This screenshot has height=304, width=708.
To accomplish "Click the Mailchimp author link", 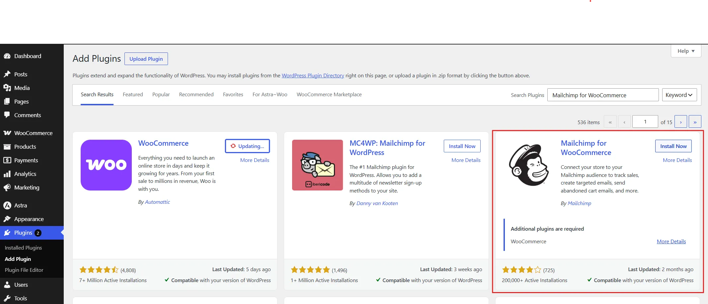I will click(x=580, y=203).
